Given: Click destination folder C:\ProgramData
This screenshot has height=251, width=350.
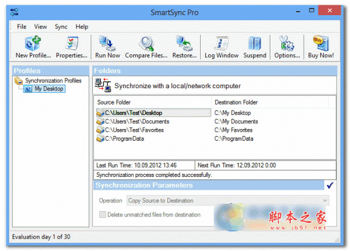Looking at the screenshot, I should tap(234, 139).
